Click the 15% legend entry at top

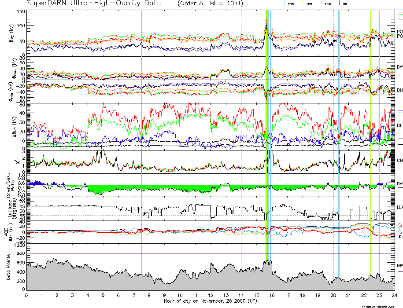(x=309, y=4)
